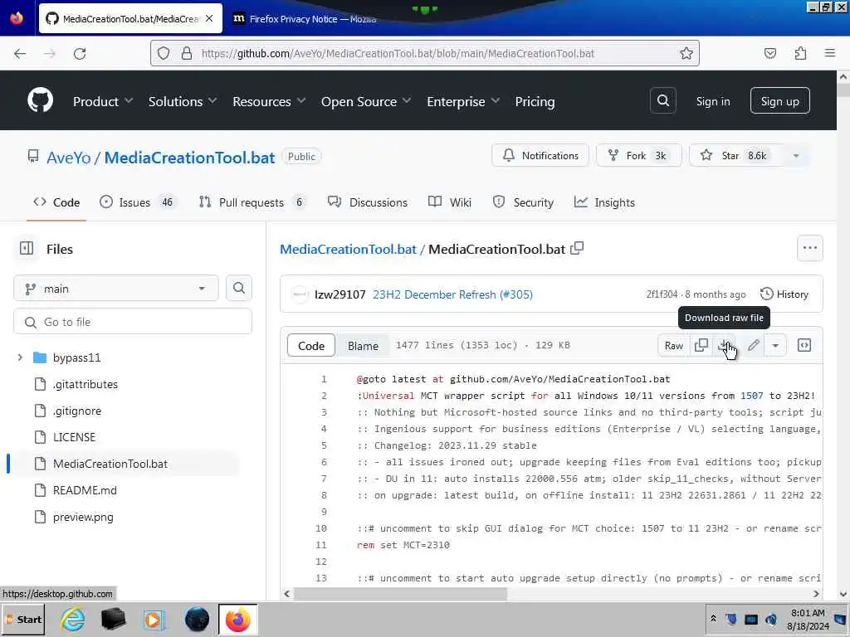This screenshot has width=850, height=637.
Task: Click the Extensions puzzle icon
Action: (800, 53)
